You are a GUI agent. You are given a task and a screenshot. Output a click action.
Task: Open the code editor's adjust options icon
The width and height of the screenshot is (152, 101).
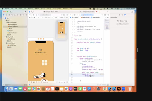105,15
